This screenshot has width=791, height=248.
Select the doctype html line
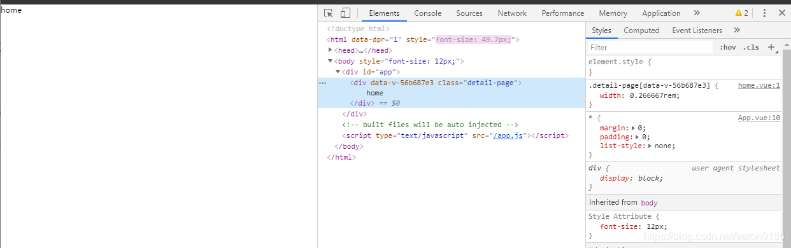coord(358,29)
